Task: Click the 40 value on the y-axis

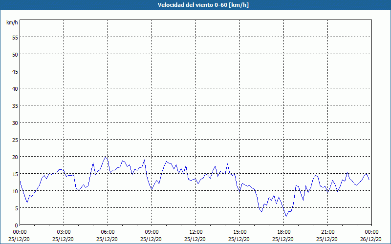Action: [15, 89]
